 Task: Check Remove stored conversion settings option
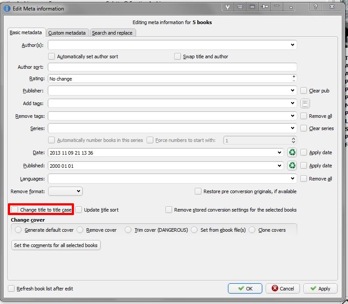(169, 210)
